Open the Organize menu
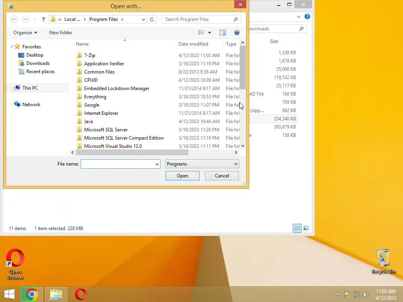 click(x=25, y=33)
